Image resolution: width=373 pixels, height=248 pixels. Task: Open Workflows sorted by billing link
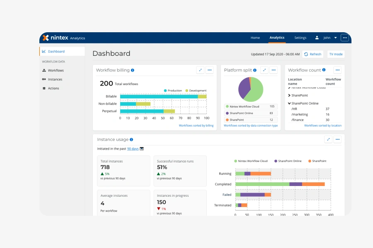coord(196,126)
